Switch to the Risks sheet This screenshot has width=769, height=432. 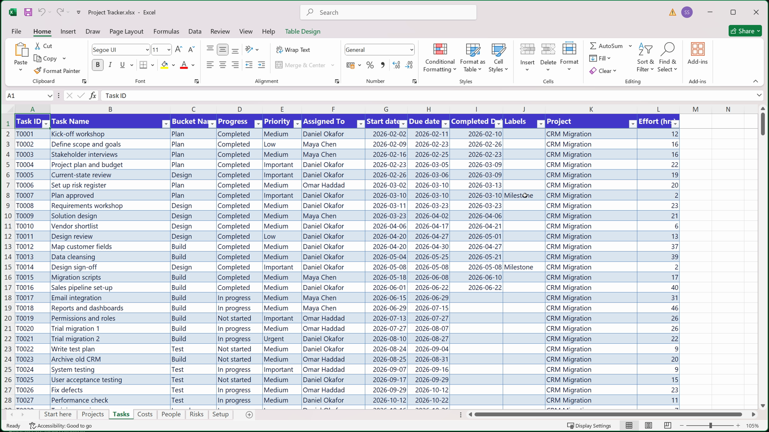(197, 414)
